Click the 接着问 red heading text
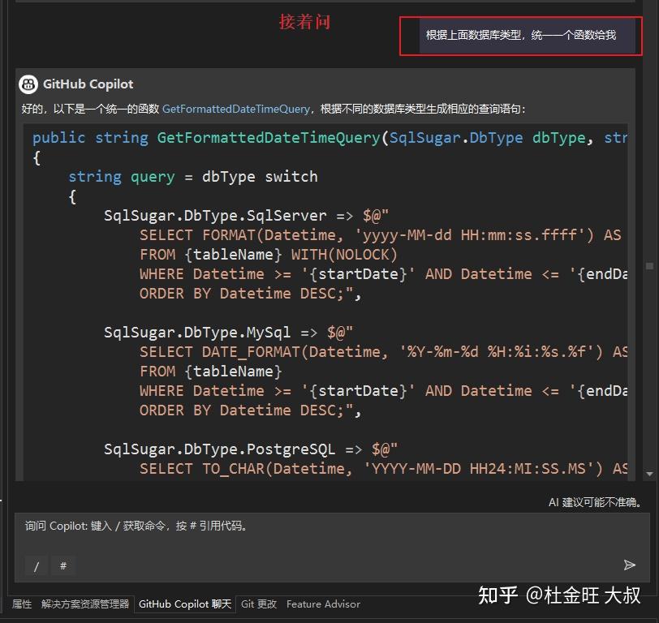659x623 pixels. 306,23
